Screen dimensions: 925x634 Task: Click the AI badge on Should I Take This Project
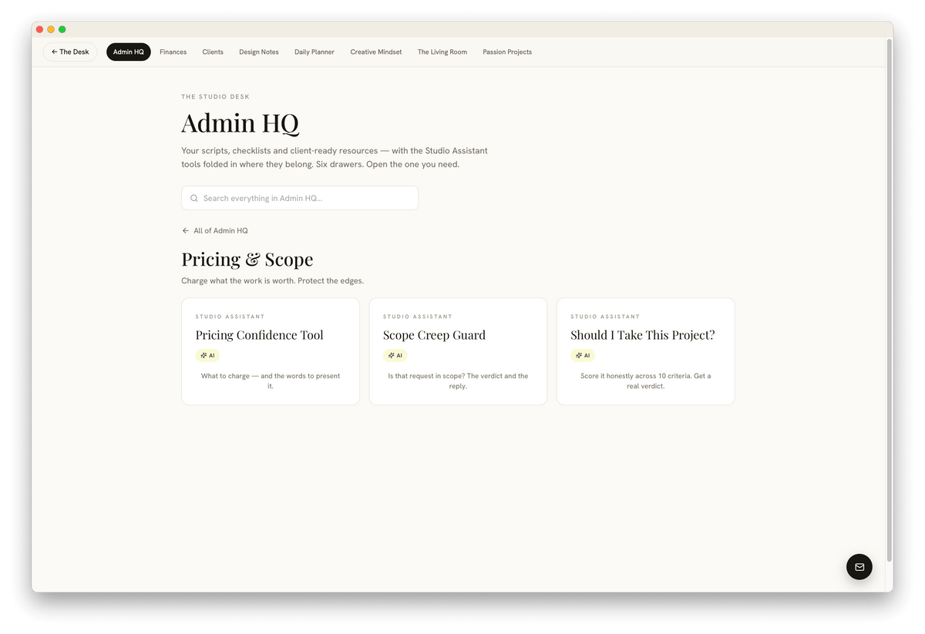click(583, 356)
